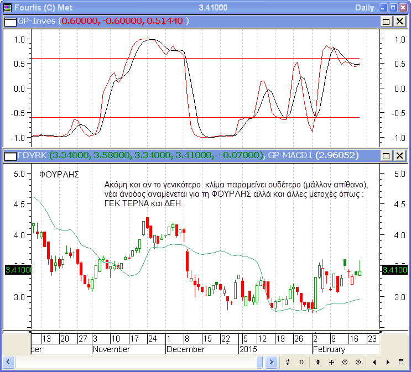Viewport: 411px width, 372px height.
Task: Click the D periodicity button
Action: 301,362
